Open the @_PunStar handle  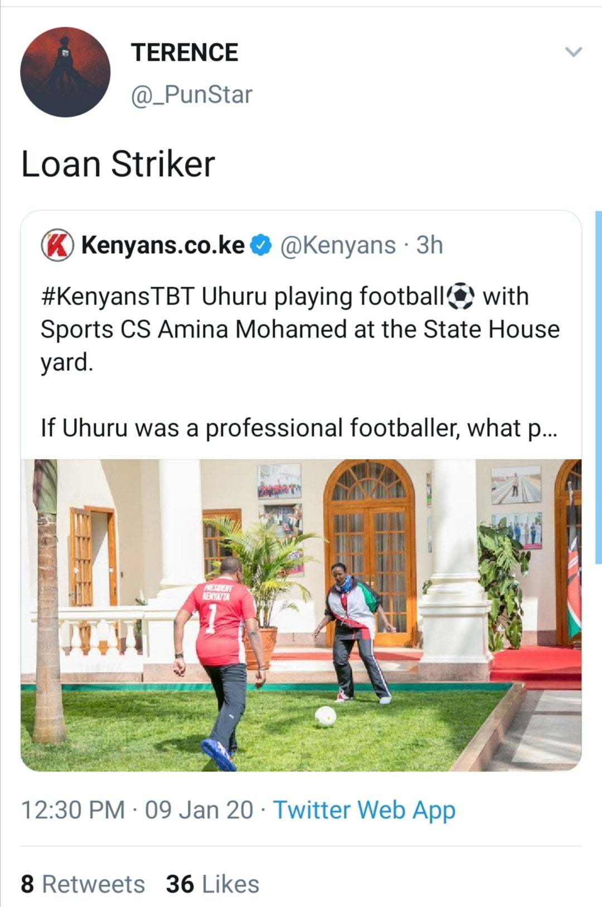[x=191, y=95]
